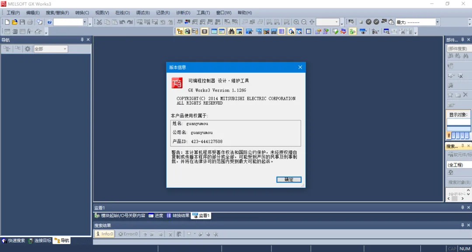Open the 视图(V) menu
The height and width of the screenshot is (252, 472).
[102, 13]
